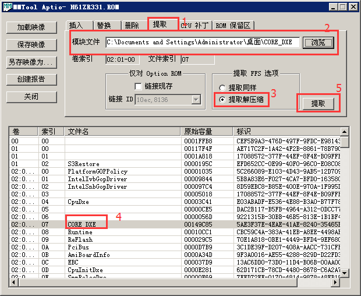Screen dimensions: 361x296
Task: Select the CpuDxe module row
Action: pyautogui.click(x=175, y=202)
